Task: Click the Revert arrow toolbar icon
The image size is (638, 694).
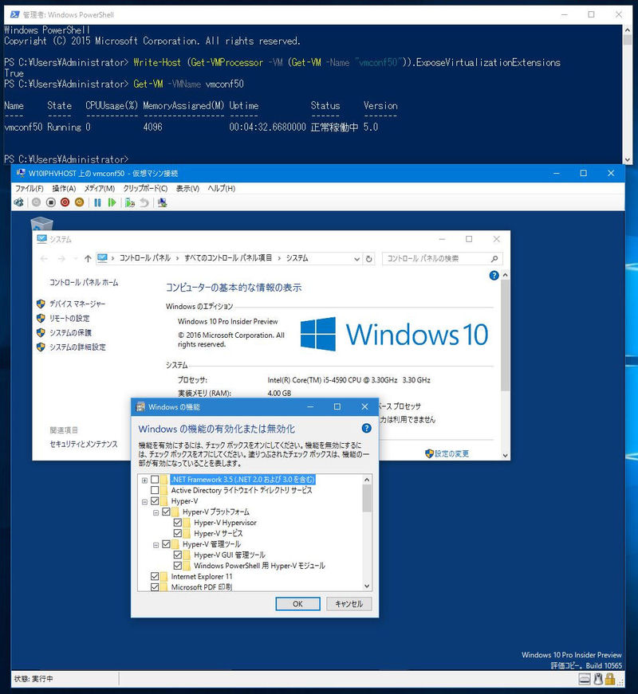Action: click(x=144, y=202)
